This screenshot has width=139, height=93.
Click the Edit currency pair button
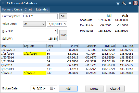click(x=63, y=16)
